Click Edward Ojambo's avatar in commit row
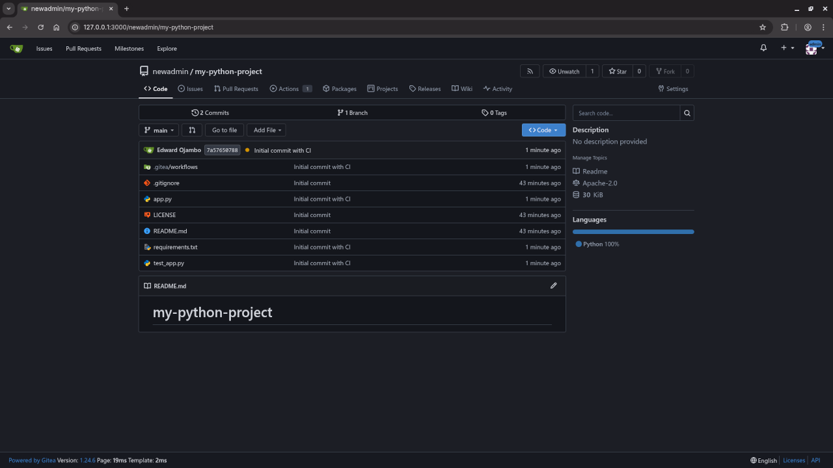Viewport: 833px width, 468px height. [x=148, y=150]
